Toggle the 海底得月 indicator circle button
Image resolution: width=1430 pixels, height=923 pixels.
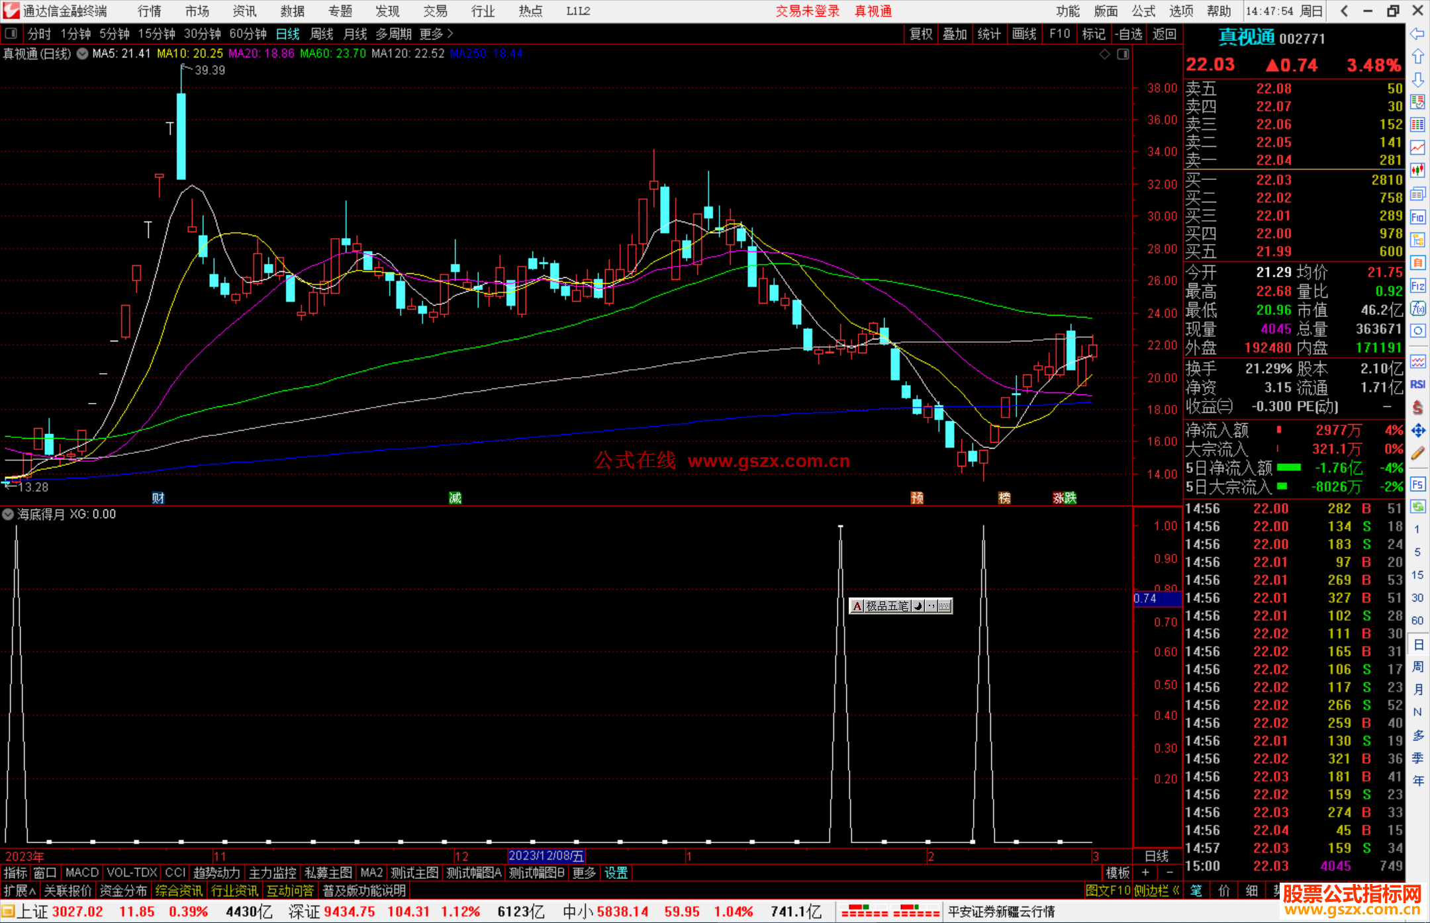pyautogui.click(x=8, y=514)
